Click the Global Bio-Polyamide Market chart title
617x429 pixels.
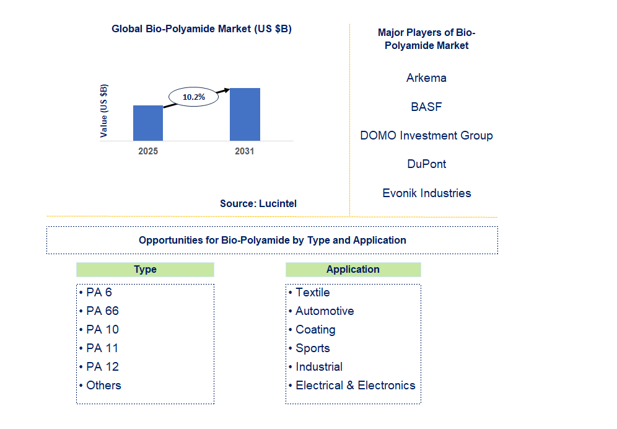(x=201, y=29)
